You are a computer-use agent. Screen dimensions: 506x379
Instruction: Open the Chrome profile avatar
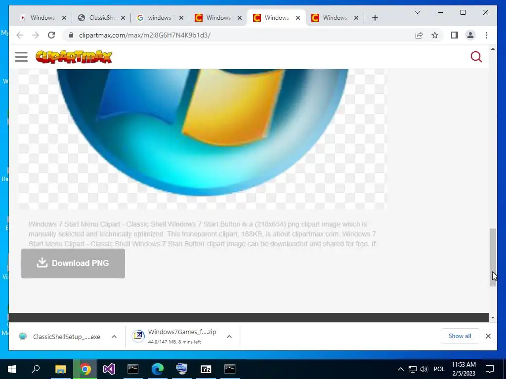coord(470,35)
